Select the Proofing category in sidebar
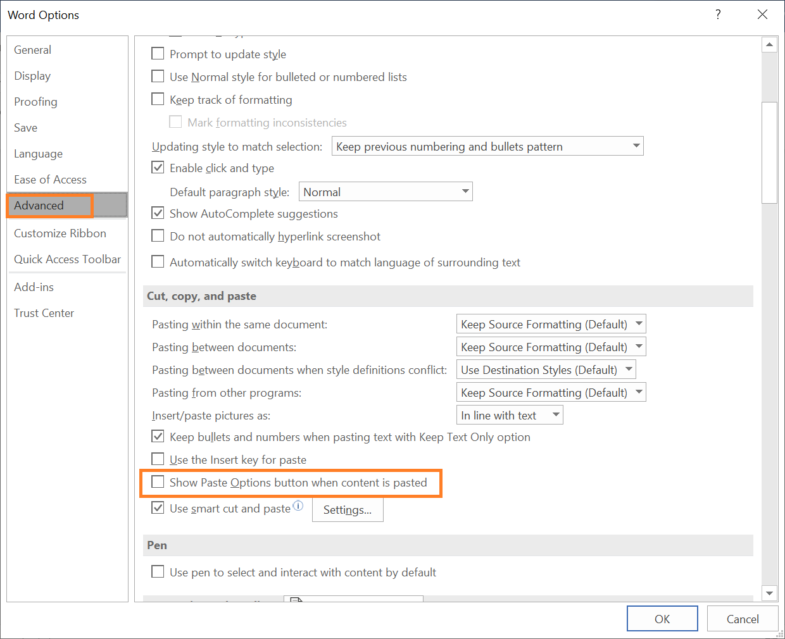785x639 pixels. [x=35, y=101]
